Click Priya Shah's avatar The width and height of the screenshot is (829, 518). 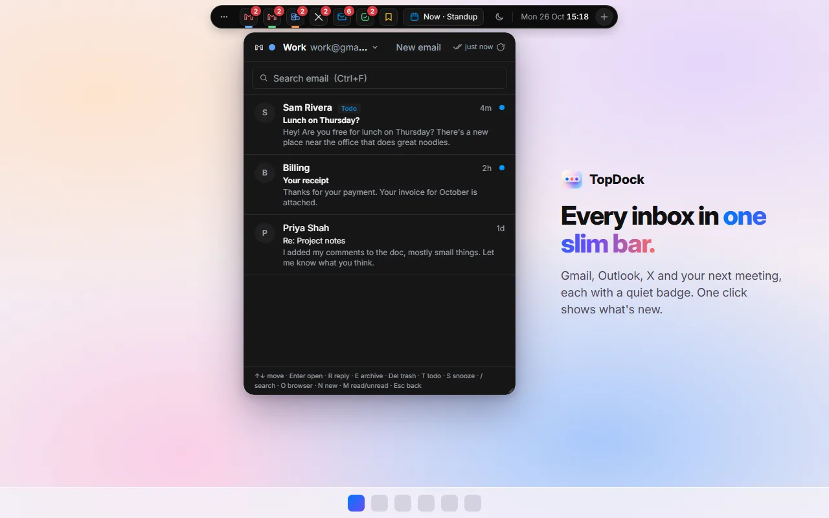[265, 233]
